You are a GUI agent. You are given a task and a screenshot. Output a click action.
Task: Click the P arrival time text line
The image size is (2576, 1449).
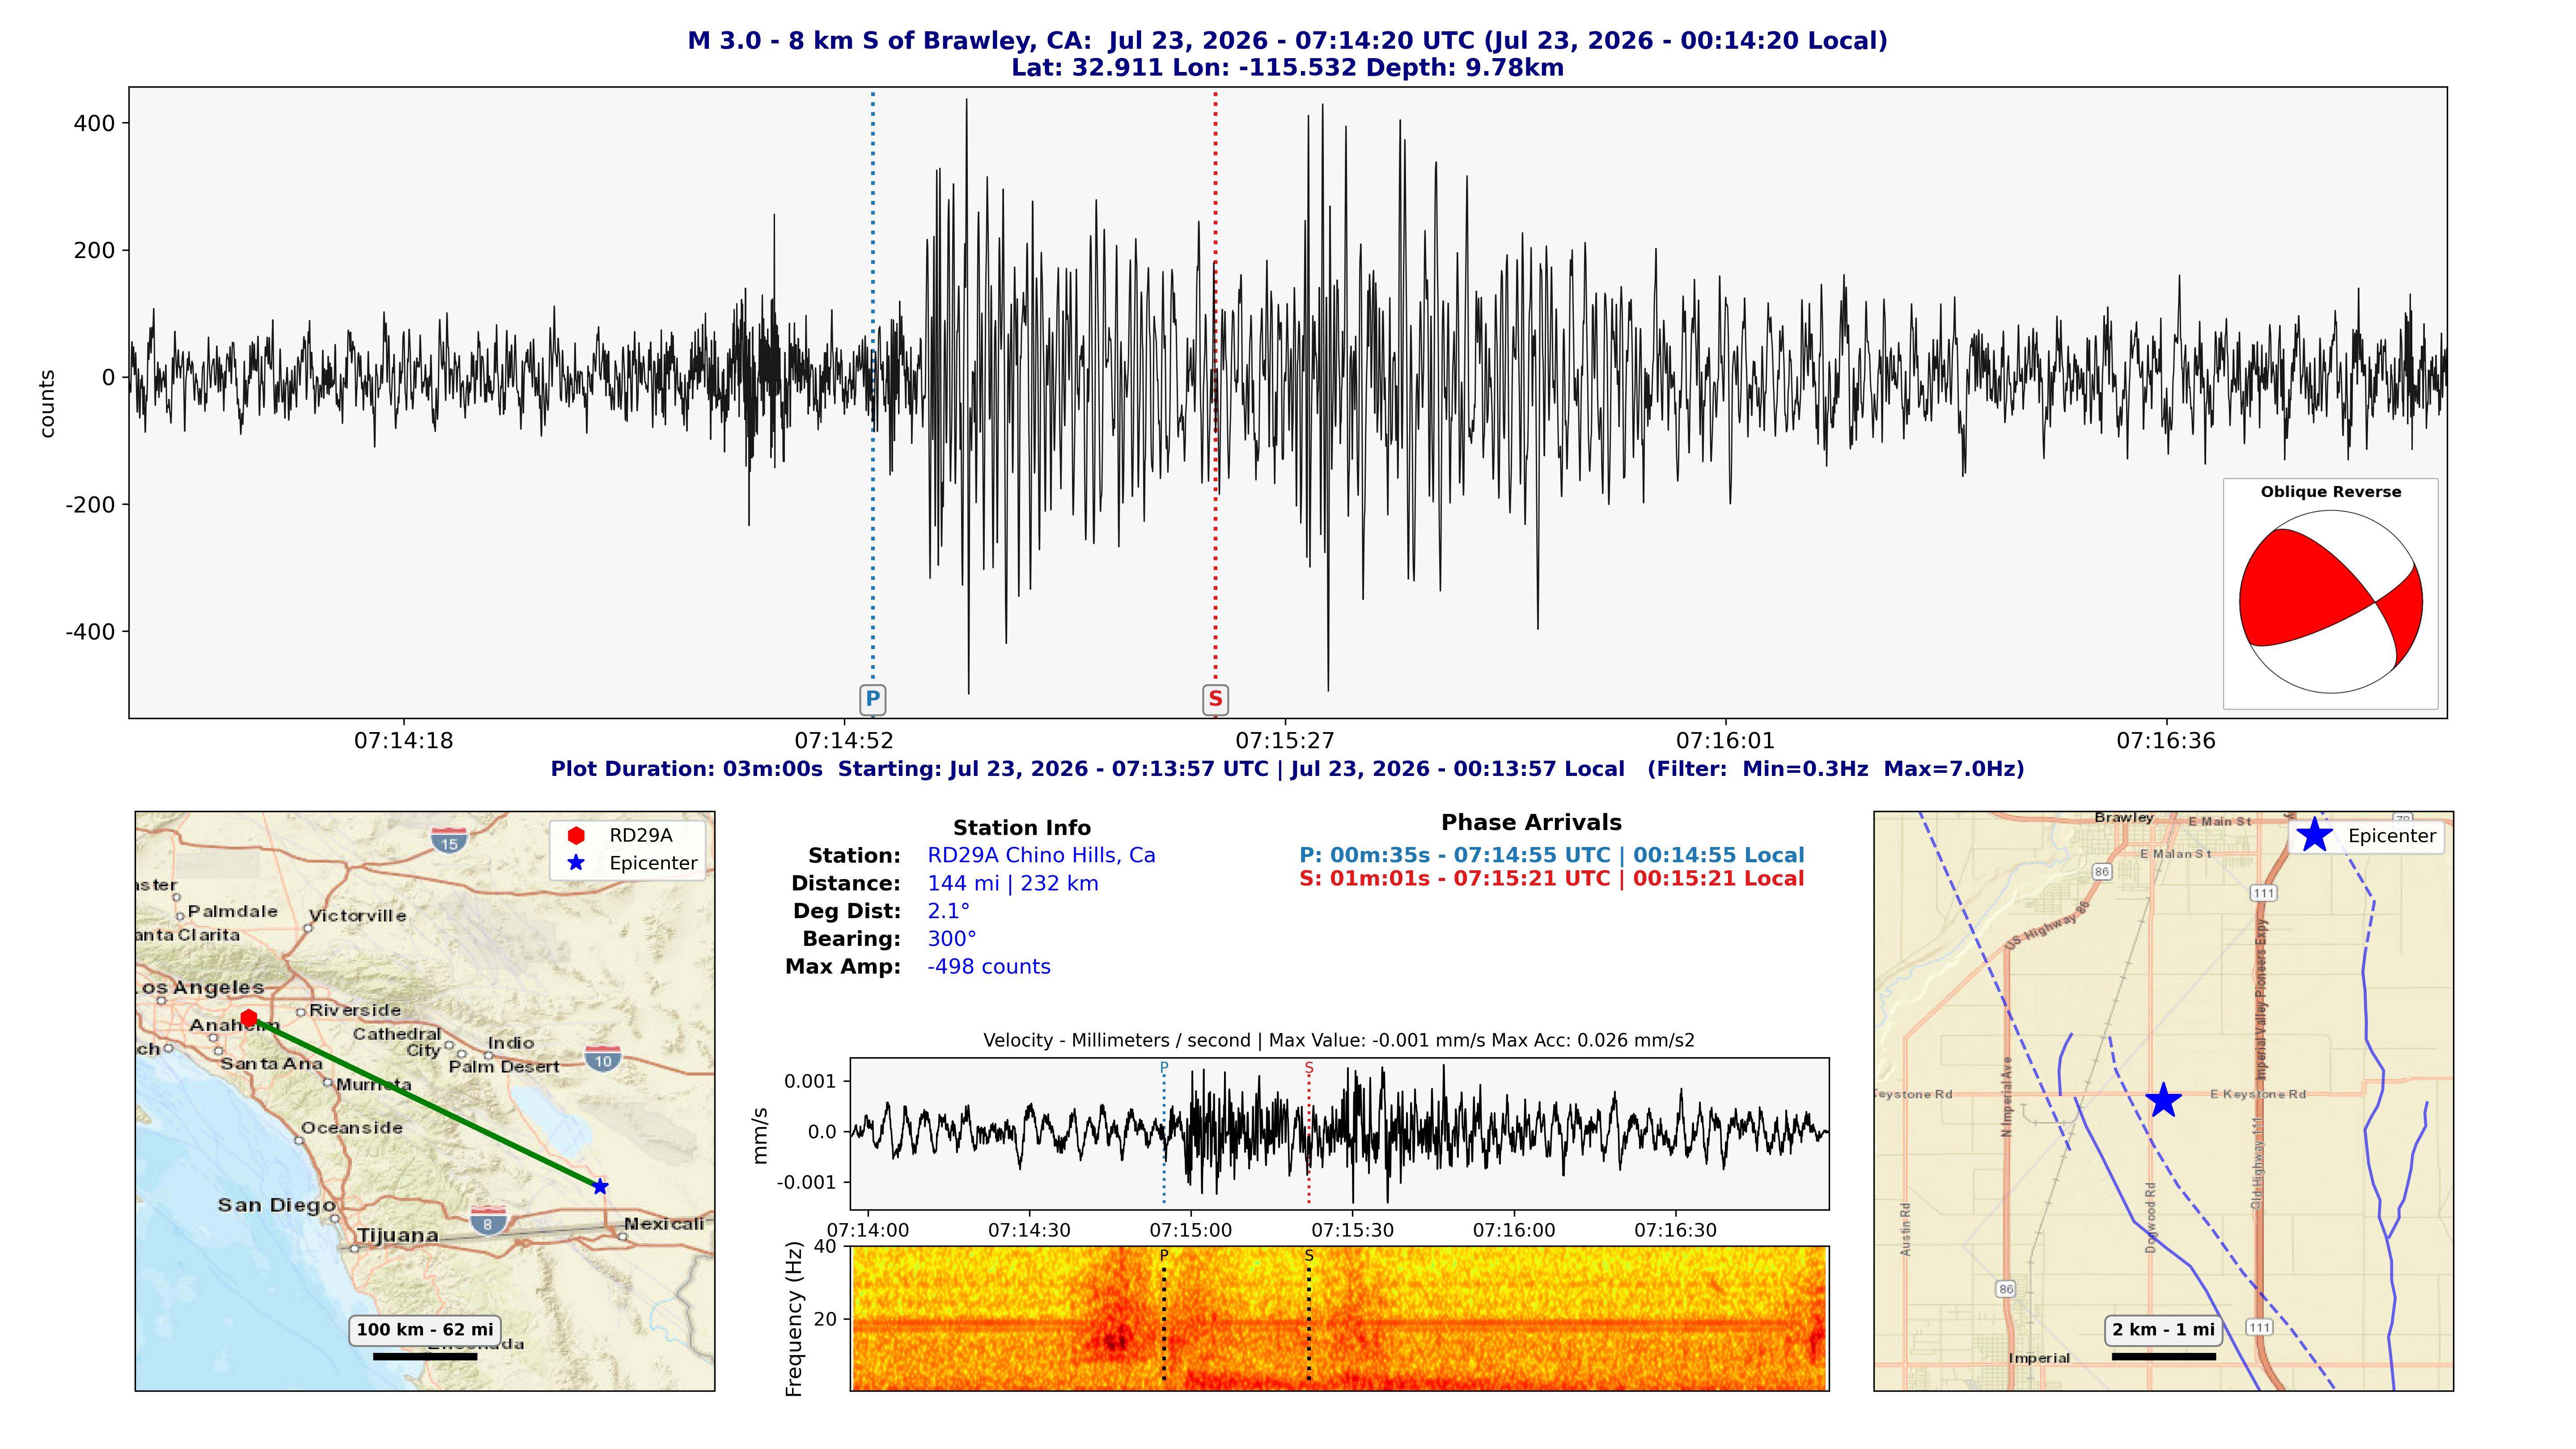(x=1551, y=855)
